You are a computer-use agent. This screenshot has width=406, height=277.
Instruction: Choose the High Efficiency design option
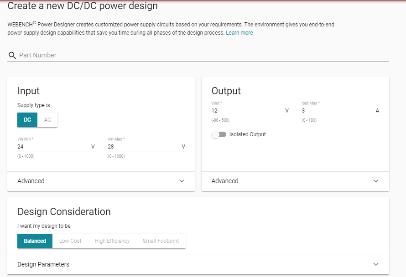(x=112, y=241)
